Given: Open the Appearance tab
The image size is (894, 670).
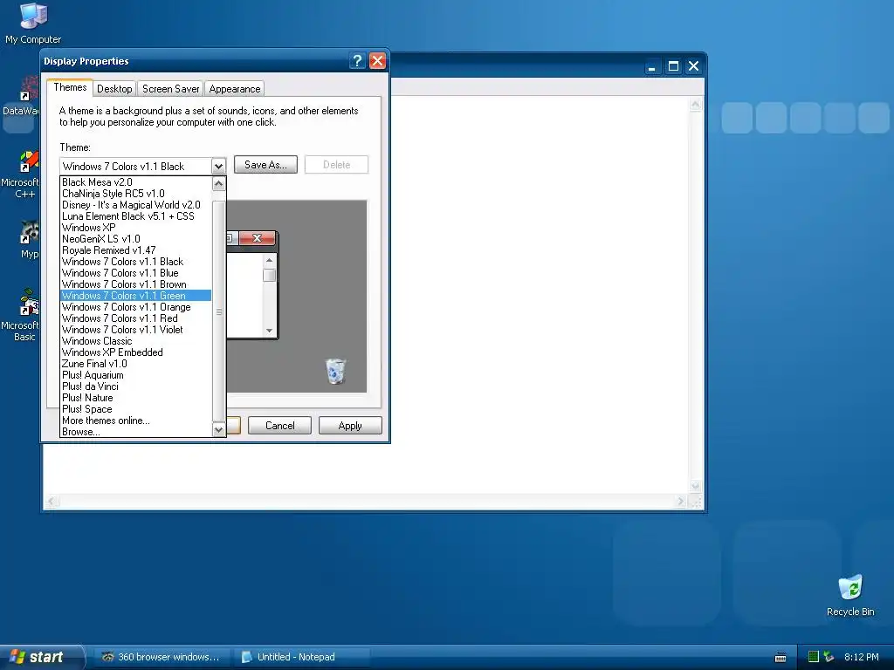Looking at the screenshot, I should click(x=234, y=89).
